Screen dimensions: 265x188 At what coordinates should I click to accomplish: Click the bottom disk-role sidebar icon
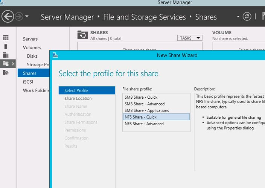(6, 72)
